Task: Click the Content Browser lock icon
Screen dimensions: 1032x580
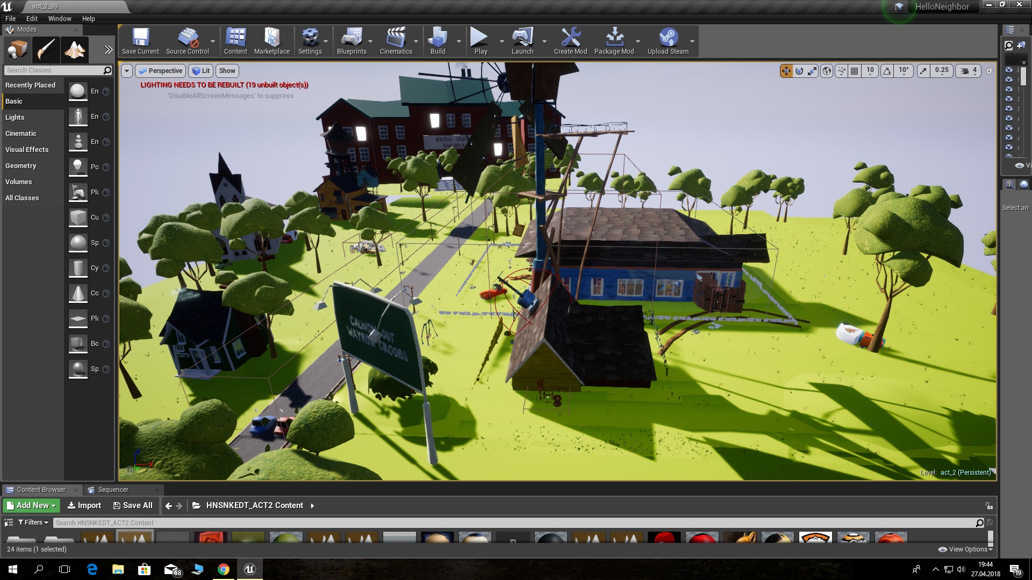Action: coord(988,505)
